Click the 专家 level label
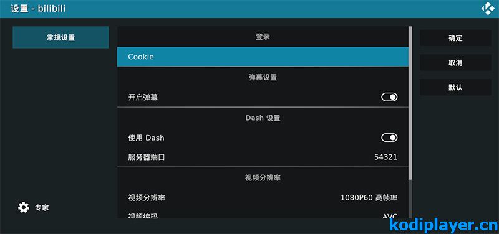Screen dimensions: 499x234 pyautogui.click(x=42, y=208)
